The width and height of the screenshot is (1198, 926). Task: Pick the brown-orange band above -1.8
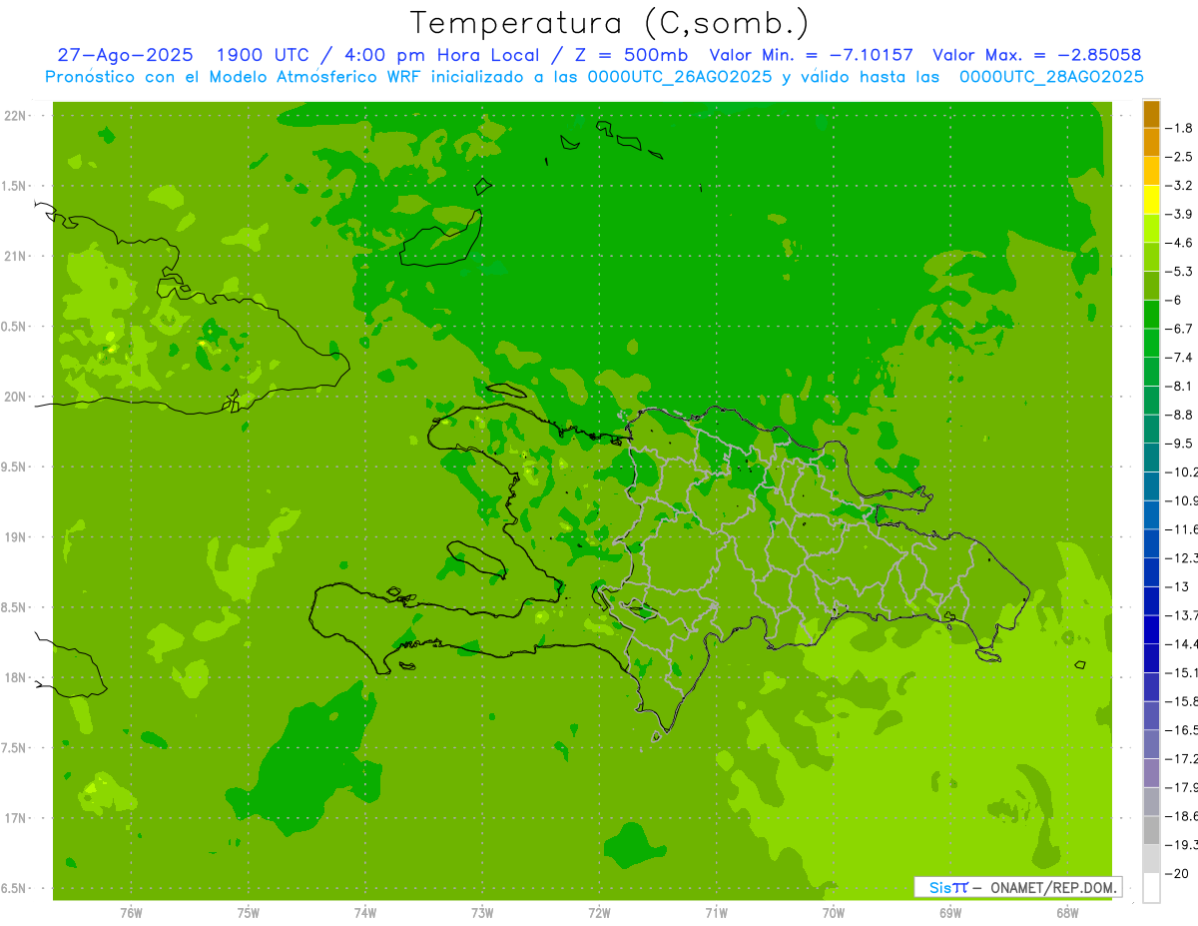tap(1151, 114)
